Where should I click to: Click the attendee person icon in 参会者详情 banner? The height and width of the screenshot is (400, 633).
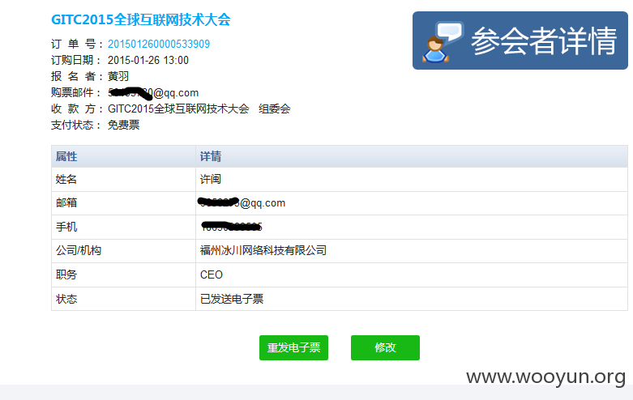tap(442, 42)
